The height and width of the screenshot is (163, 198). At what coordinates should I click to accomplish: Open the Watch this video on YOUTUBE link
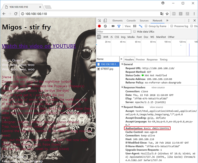(x=39, y=46)
